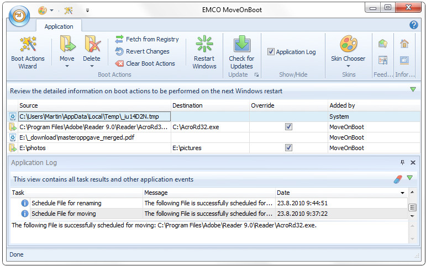Select the row C:\Users\Martin\AppData\Local\Temp\_iu14D2N.tmp
The image size is (426, 266).
point(94,116)
